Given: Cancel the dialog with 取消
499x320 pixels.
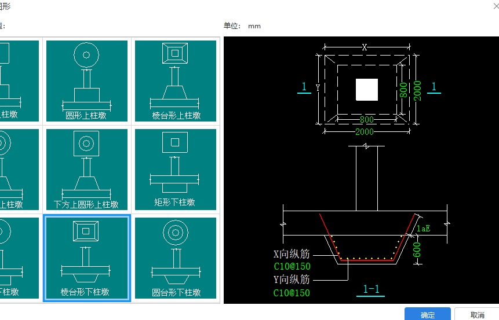Looking at the screenshot, I should point(477,315).
